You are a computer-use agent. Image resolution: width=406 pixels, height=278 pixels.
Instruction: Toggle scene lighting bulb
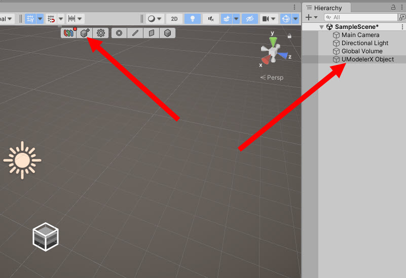[x=193, y=19]
